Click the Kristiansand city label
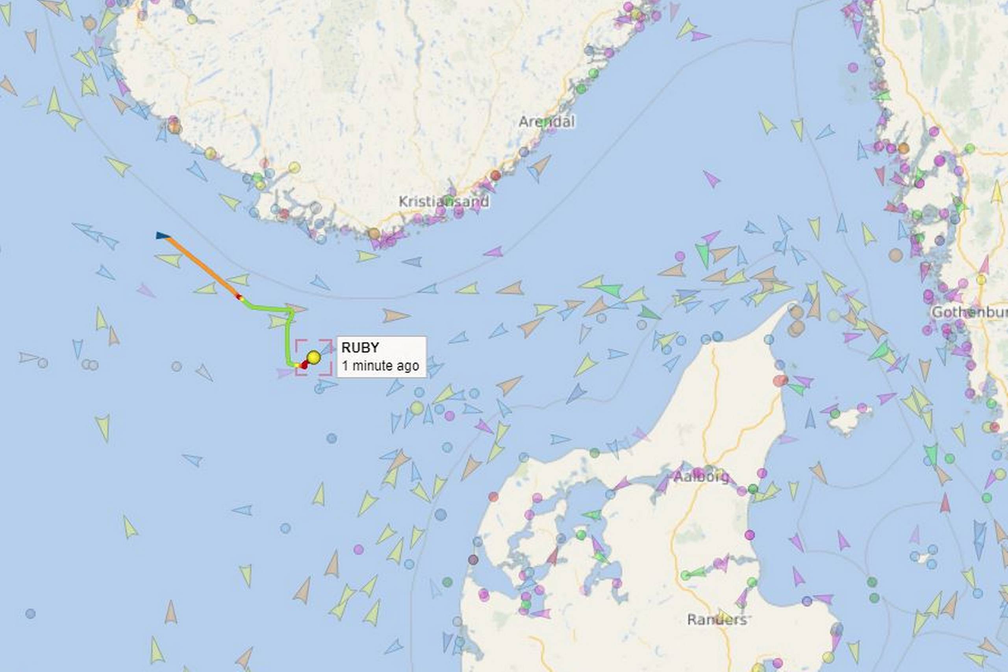1008x672 pixels. pos(444,202)
